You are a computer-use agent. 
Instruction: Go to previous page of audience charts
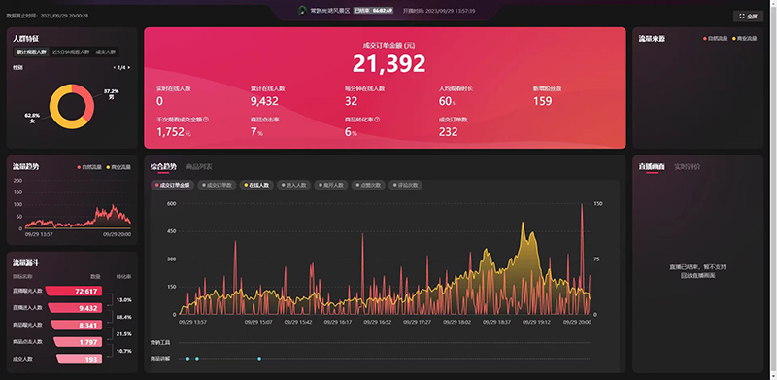115,67
